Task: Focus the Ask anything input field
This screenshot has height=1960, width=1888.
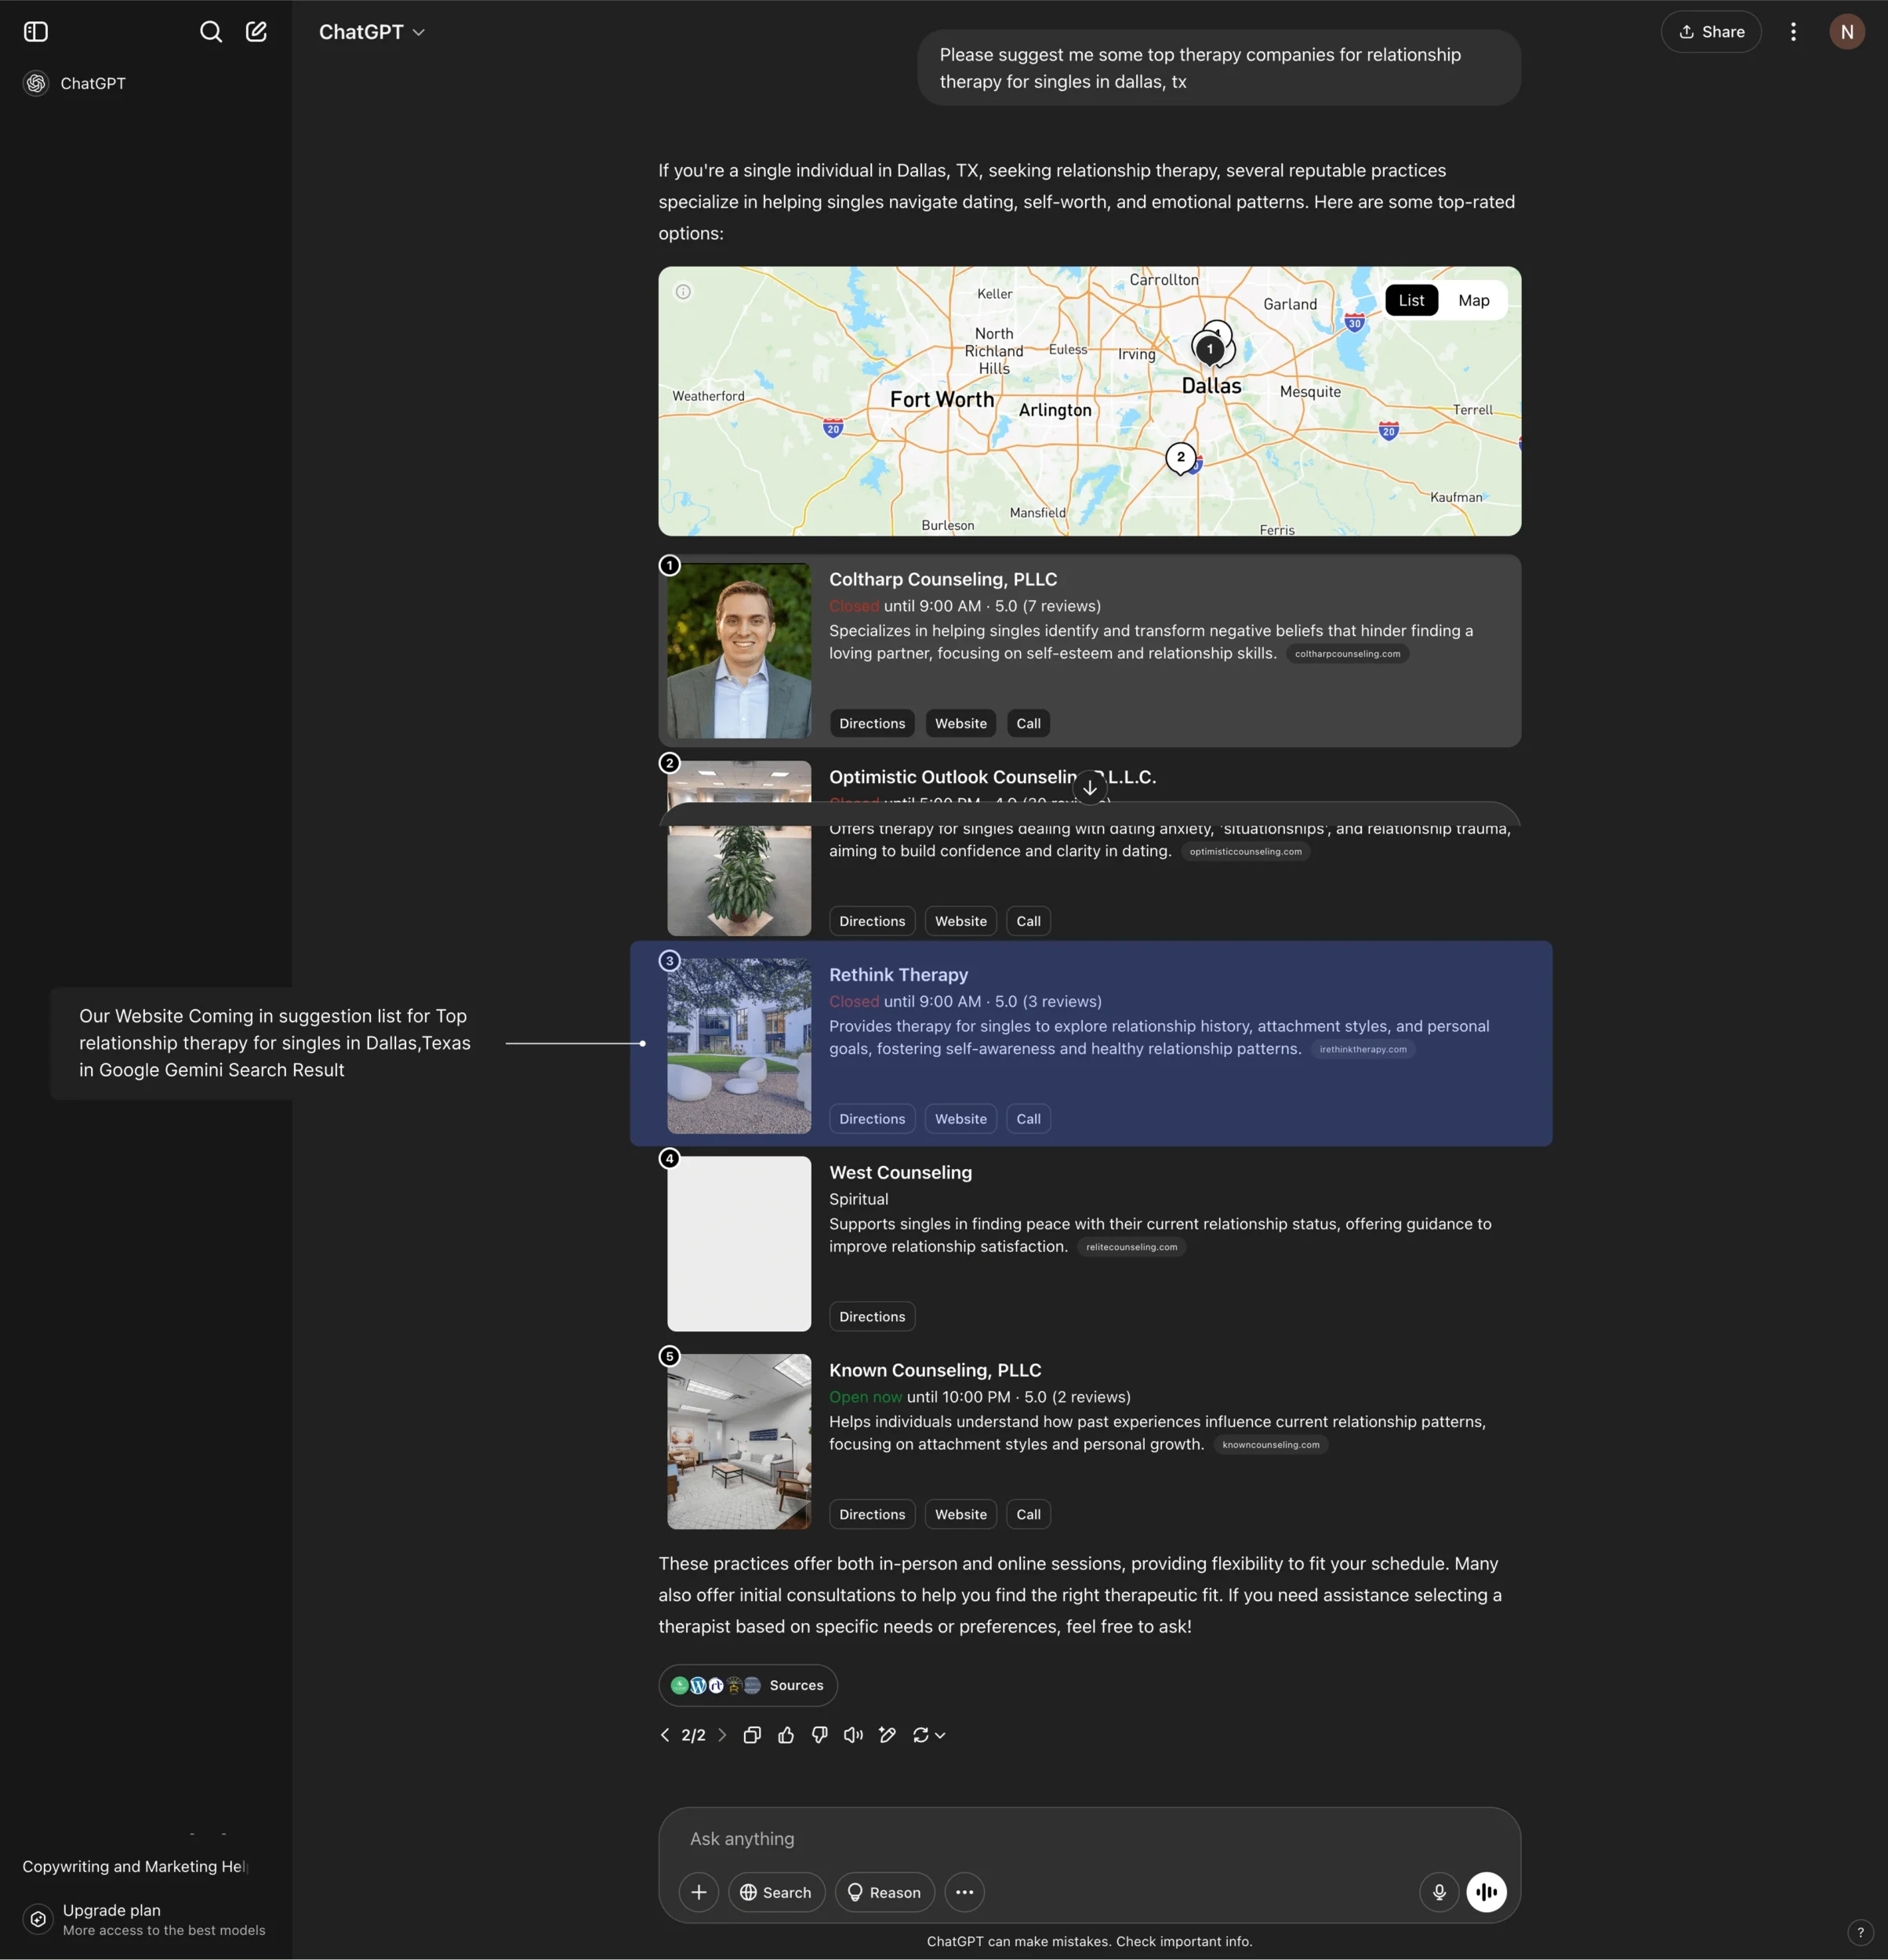Action: (x=1089, y=1840)
